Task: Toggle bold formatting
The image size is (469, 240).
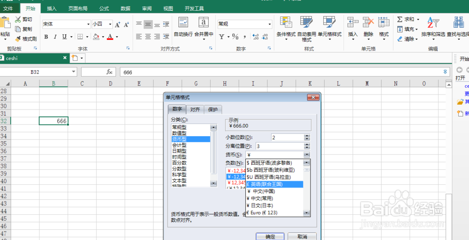Action: [x=46, y=36]
